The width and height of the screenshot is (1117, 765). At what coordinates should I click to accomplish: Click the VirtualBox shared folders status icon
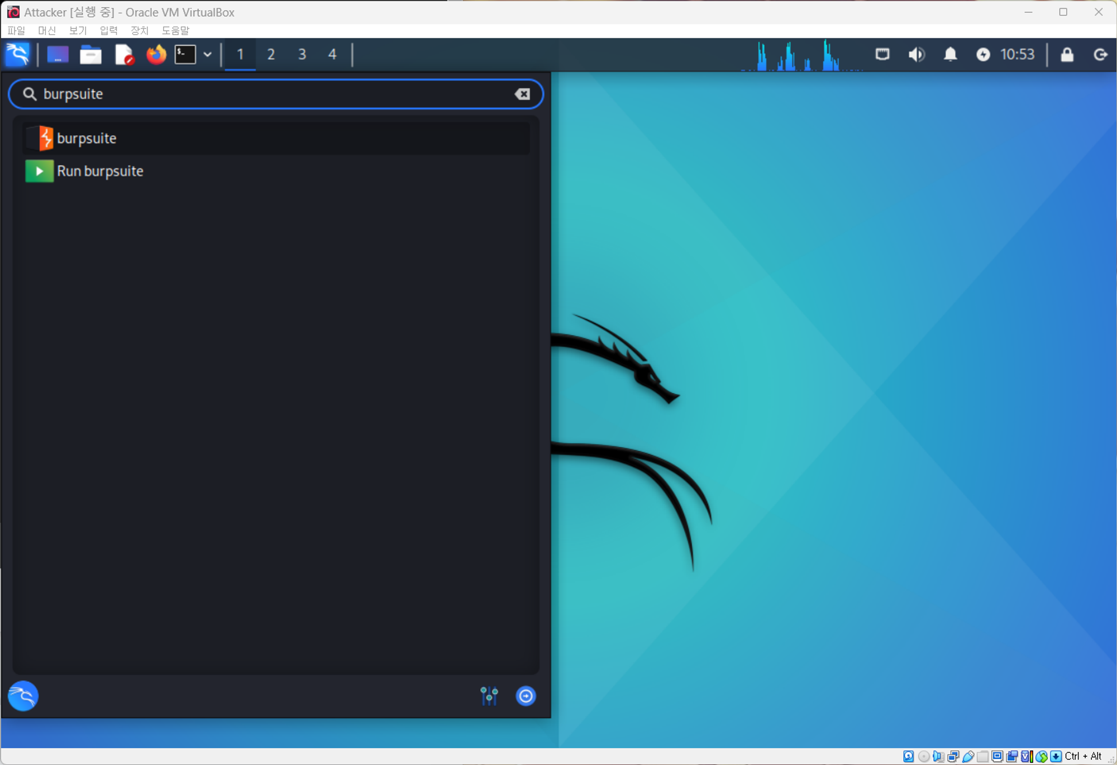[x=982, y=756]
